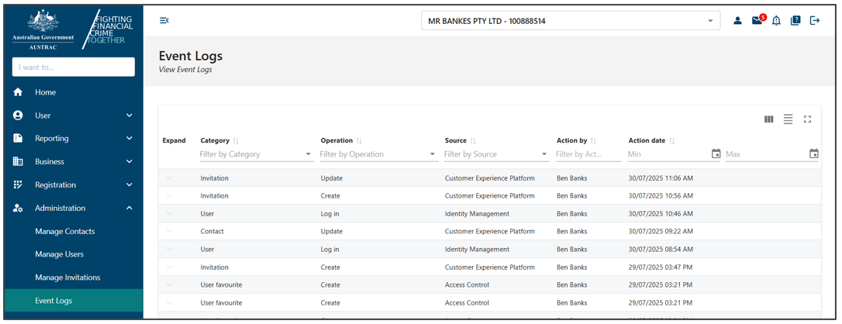This screenshot has height=324, width=842.
Task: Sort by Action by column icon
Action: pyautogui.click(x=593, y=140)
